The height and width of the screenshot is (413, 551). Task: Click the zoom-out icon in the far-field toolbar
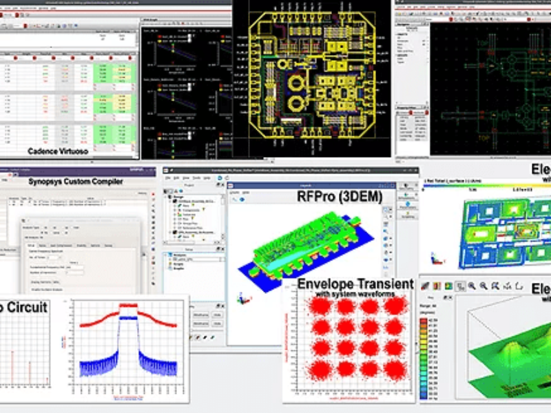[483, 285]
